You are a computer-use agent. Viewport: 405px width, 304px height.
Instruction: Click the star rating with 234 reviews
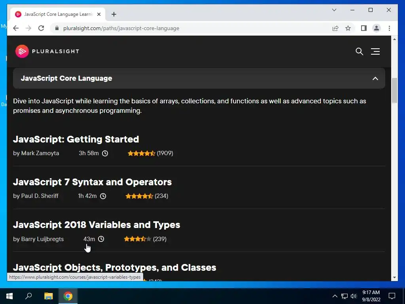tap(139, 196)
